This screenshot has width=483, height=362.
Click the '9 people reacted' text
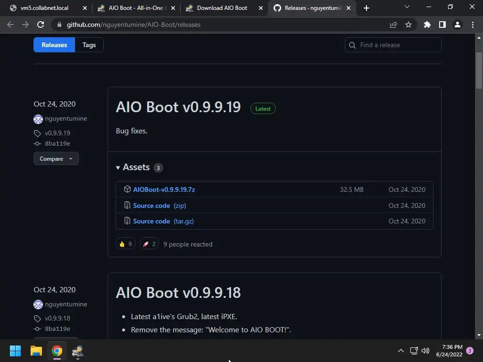pos(188,245)
